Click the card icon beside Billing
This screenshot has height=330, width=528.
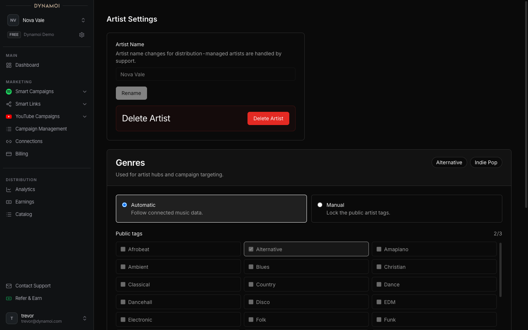(x=9, y=154)
